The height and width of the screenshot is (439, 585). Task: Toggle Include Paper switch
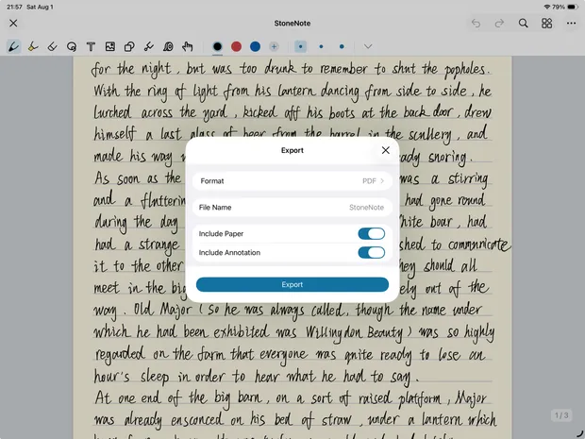click(x=371, y=234)
